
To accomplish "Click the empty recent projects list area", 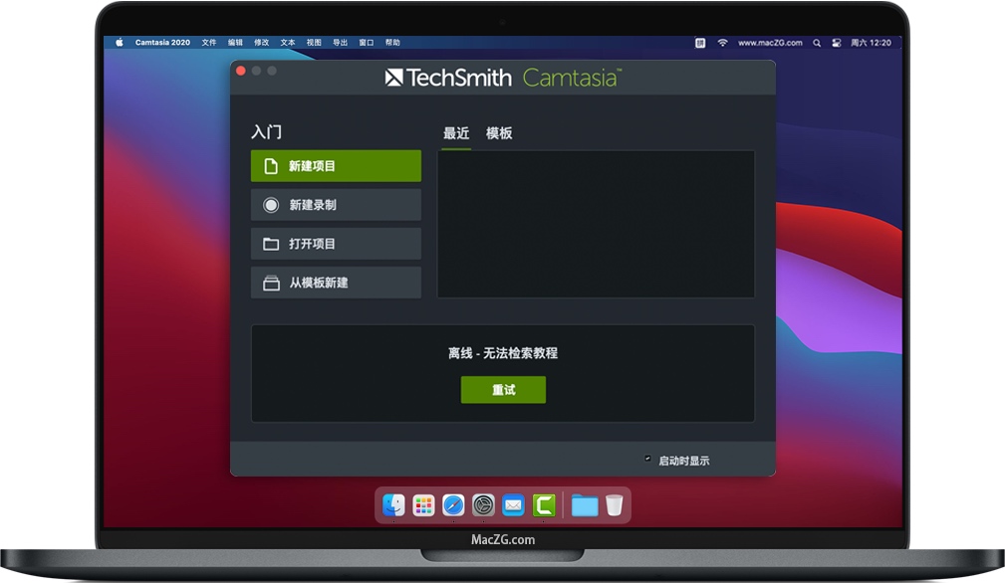I will click(x=596, y=224).
